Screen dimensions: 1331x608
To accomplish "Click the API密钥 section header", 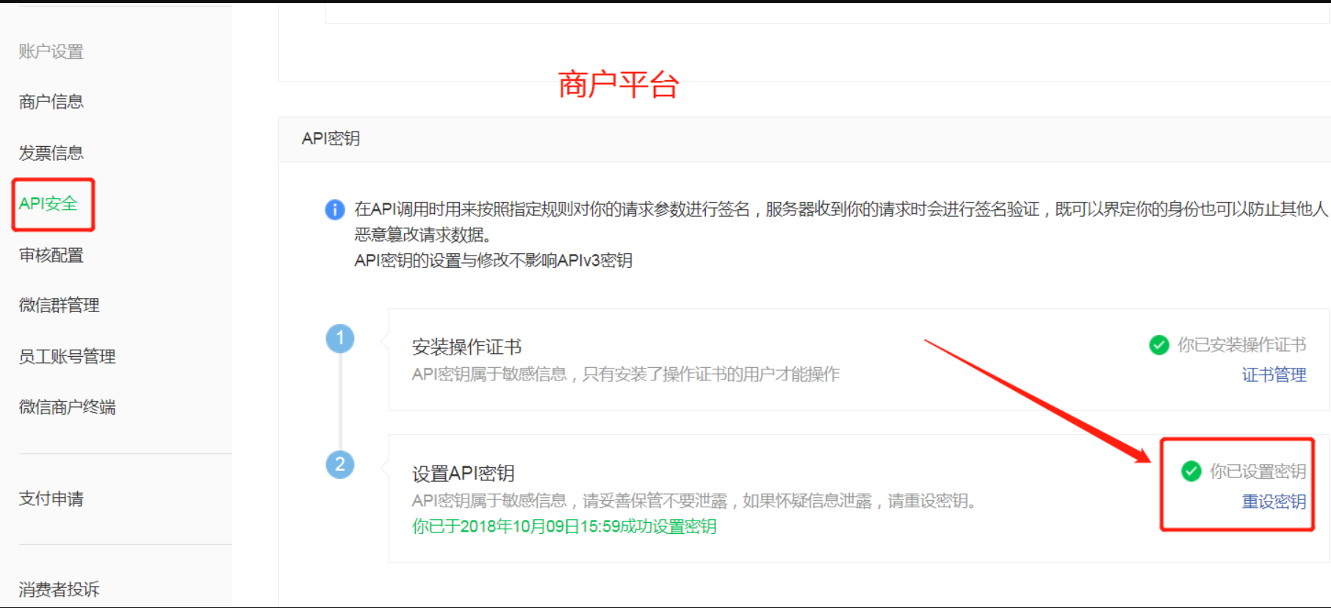I will tap(331, 139).
